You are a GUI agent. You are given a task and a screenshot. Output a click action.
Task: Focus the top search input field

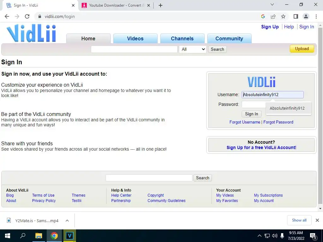(134, 49)
